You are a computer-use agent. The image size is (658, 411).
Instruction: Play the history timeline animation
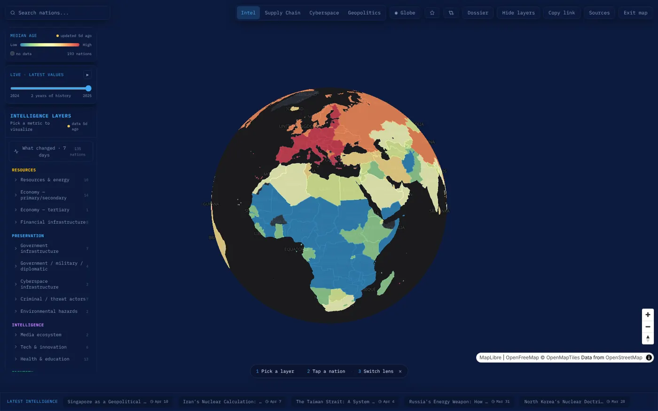click(x=87, y=75)
